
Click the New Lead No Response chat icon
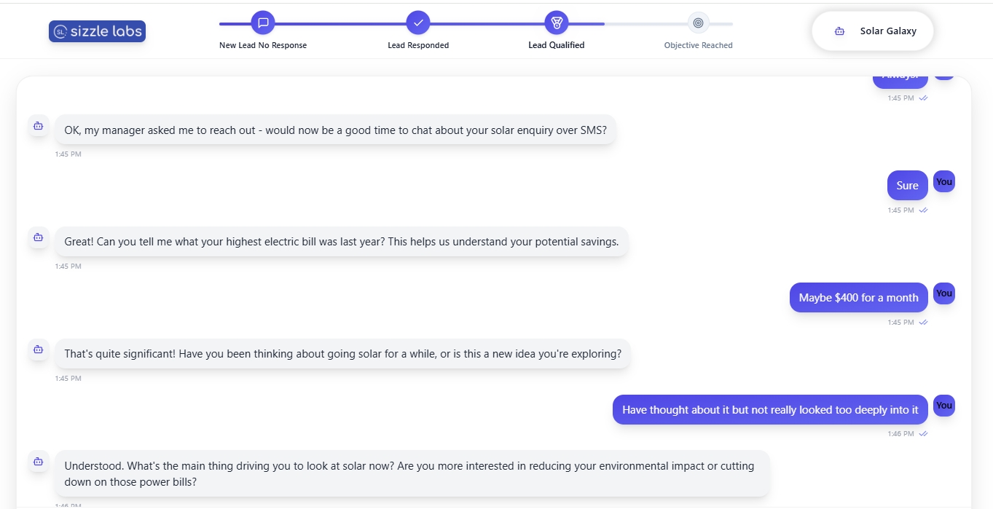pos(263,23)
